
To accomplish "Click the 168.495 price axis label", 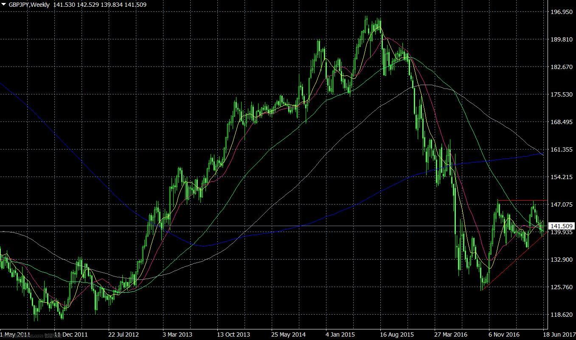I will coord(561,122).
